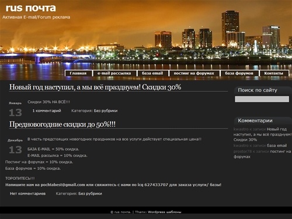
Task: Select база форумов menu item
Action: 239,74
